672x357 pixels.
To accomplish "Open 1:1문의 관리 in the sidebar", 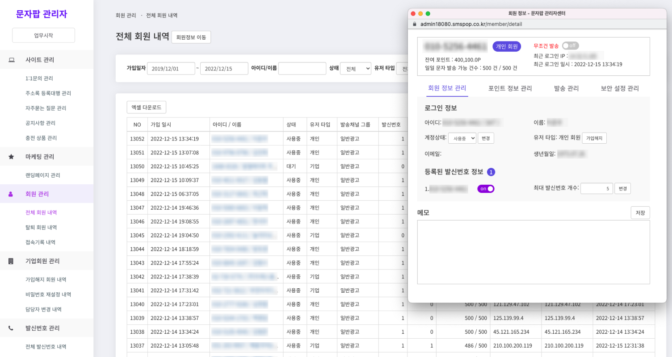I will [39, 79].
